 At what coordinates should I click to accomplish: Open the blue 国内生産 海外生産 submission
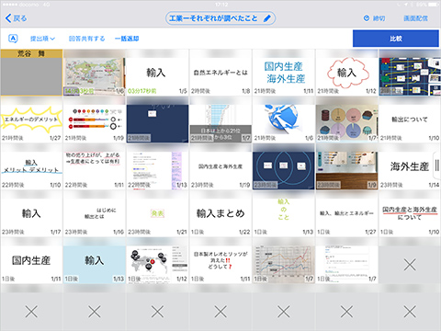point(284,76)
